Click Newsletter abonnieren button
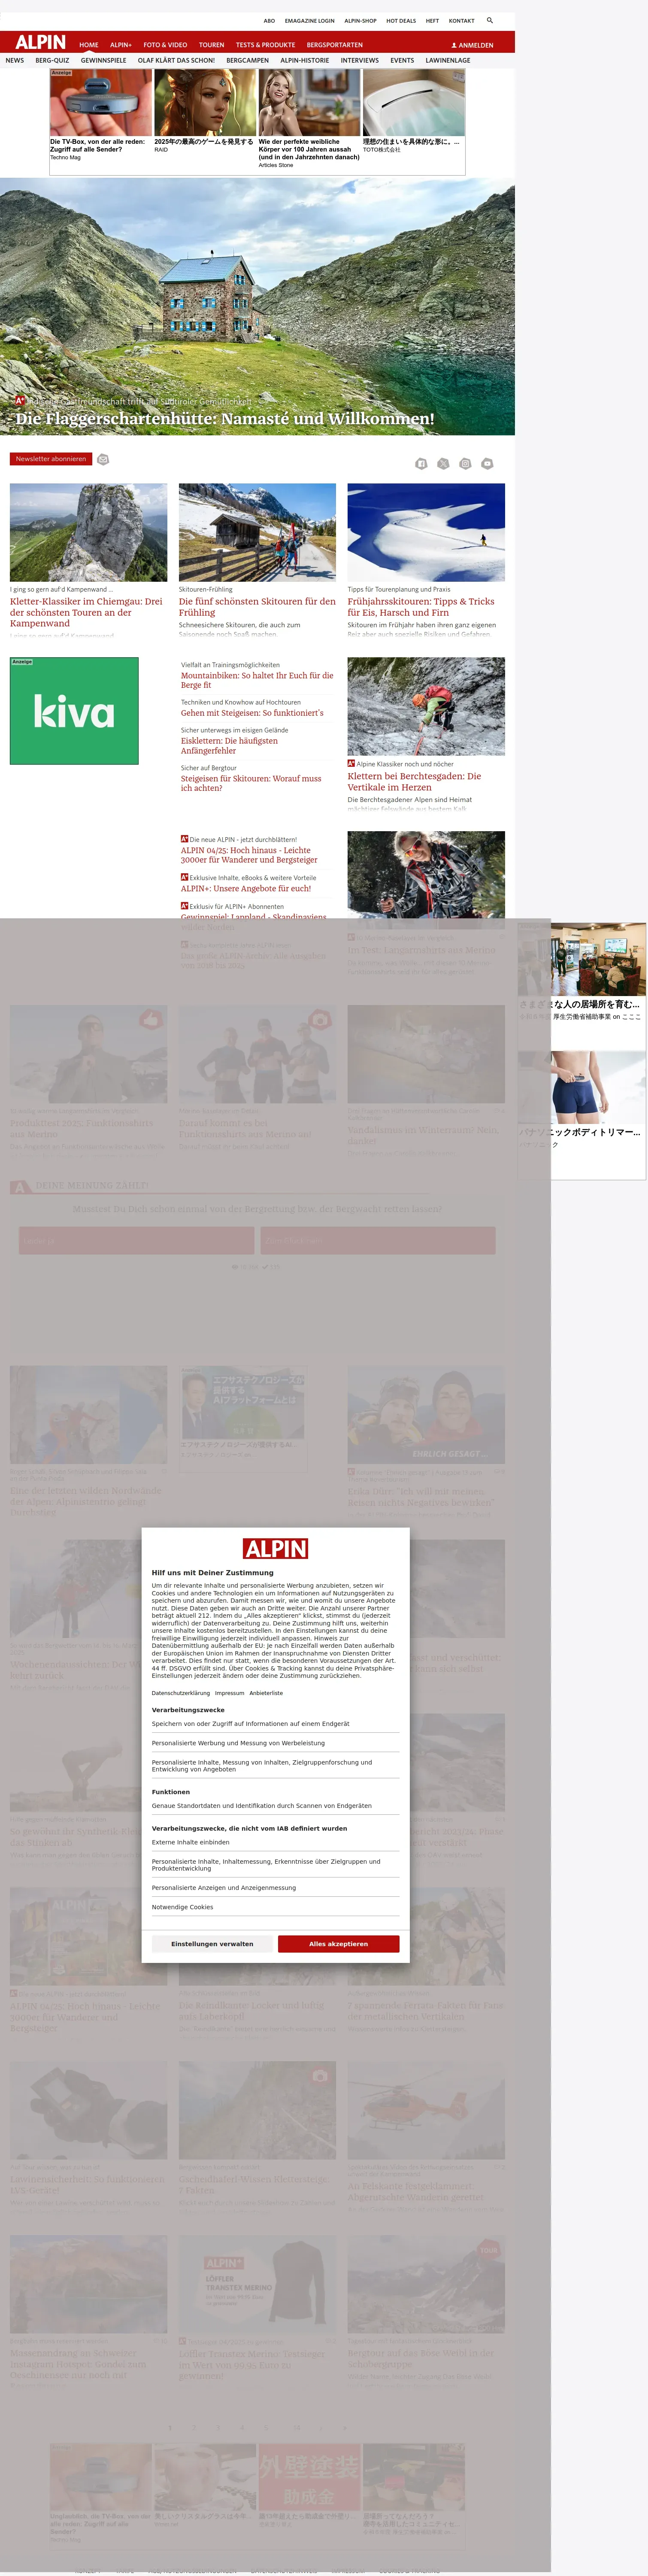This screenshot has width=648, height=2576. [51, 459]
